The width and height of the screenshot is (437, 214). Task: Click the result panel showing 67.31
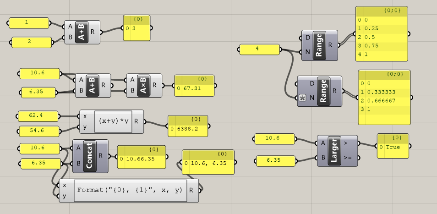[x=195, y=86]
